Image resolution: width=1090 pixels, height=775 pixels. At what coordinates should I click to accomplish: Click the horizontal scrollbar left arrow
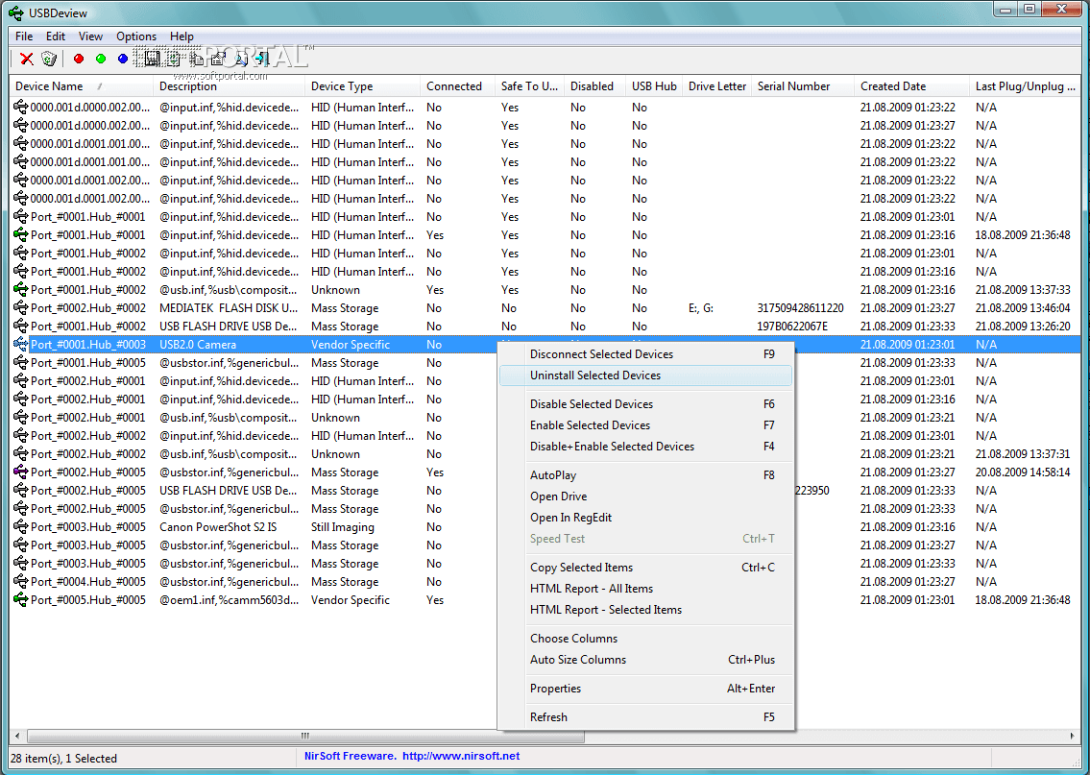click(x=16, y=736)
